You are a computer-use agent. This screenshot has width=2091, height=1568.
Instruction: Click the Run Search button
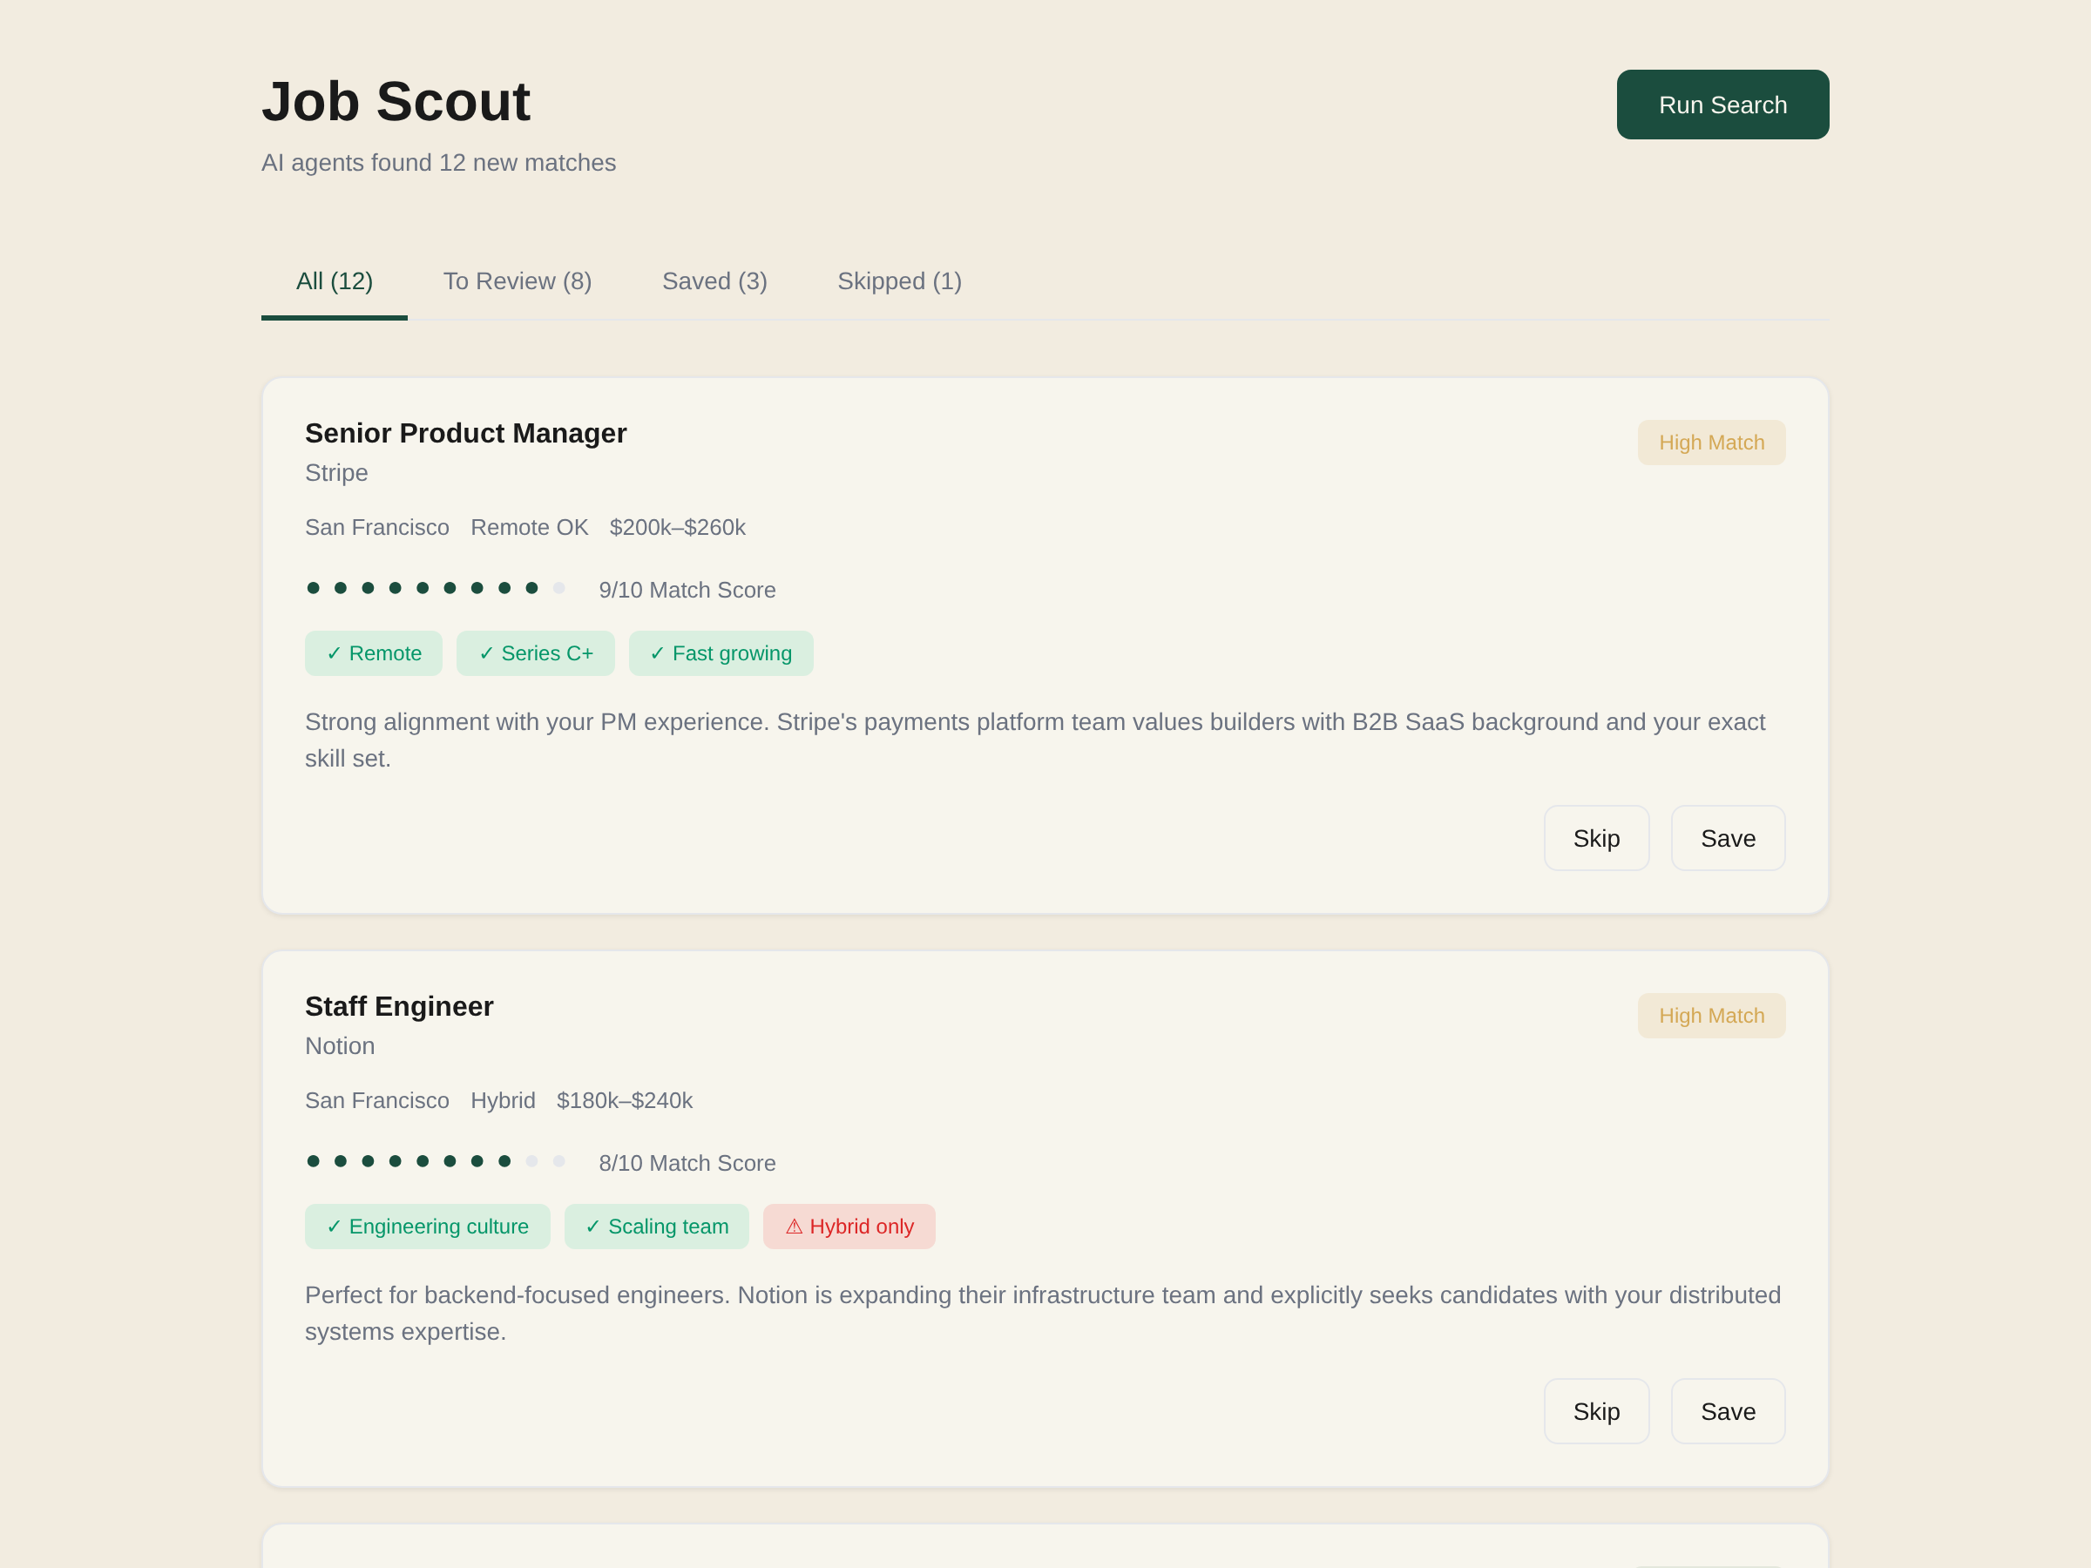pyautogui.click(x=1722, y=105)
